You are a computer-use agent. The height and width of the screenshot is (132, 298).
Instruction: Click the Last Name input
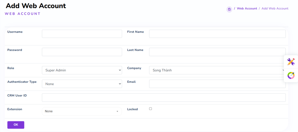(x=217, y=52)
